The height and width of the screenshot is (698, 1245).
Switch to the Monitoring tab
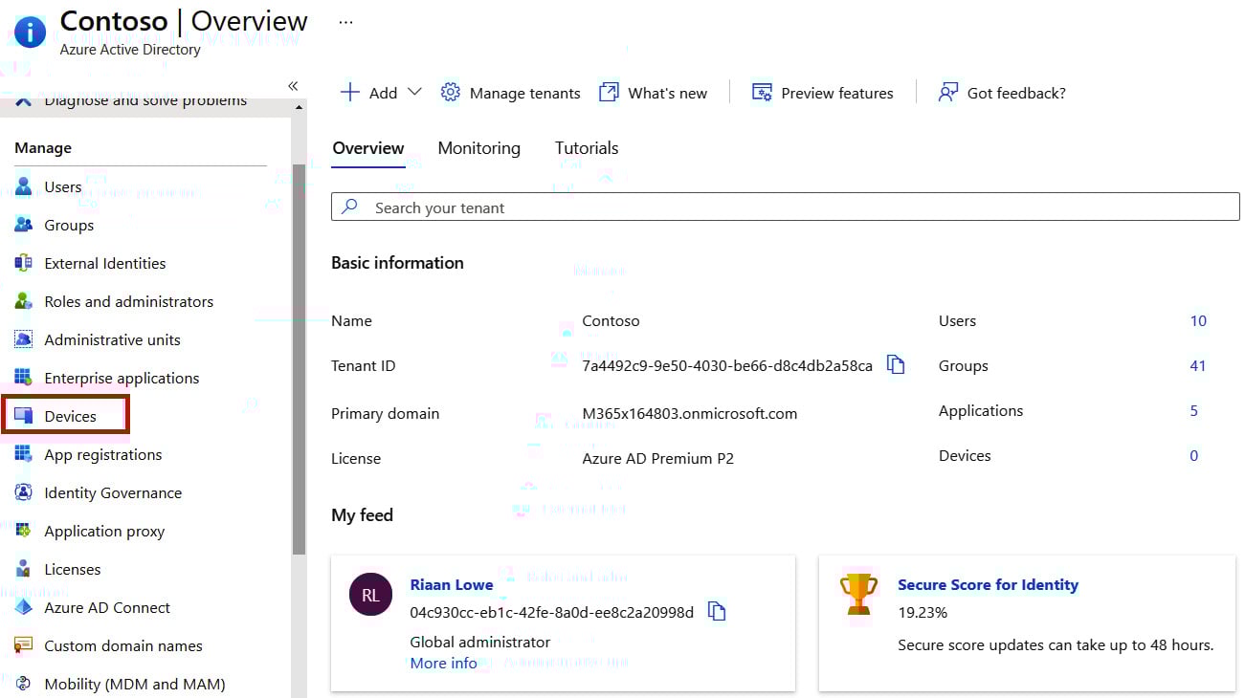[x=479, y=148]
